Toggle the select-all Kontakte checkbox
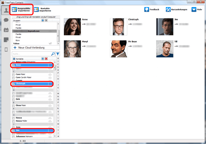The width and height of the screenshot is (206, 144). 14,59
